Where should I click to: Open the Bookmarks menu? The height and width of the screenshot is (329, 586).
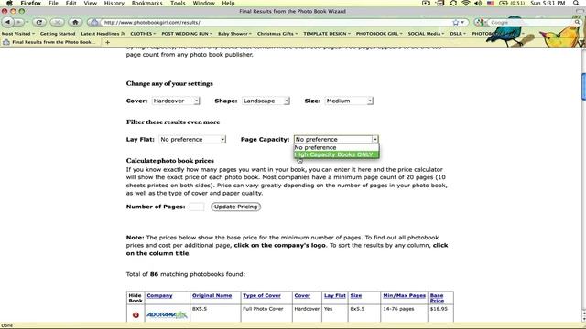point(146,3)
